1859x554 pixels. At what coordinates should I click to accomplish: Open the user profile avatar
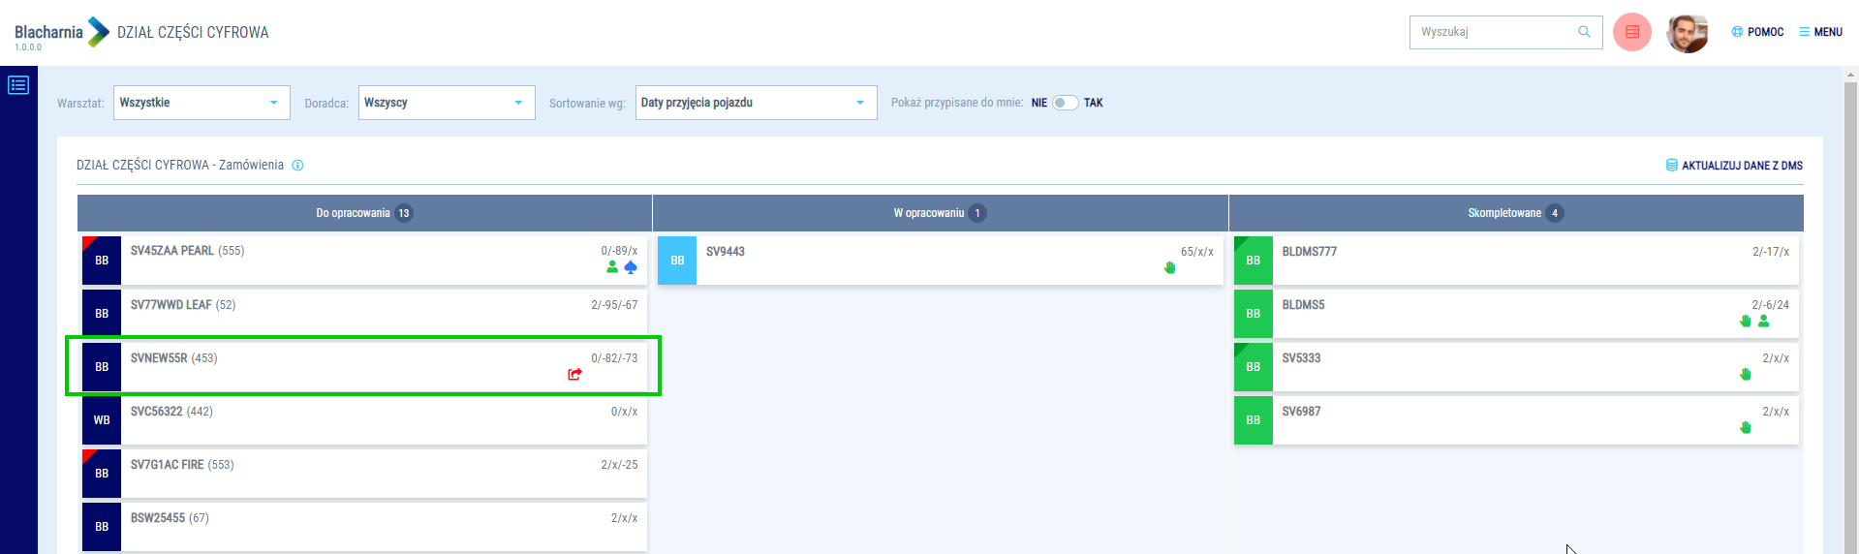[x=1687, y=33]
